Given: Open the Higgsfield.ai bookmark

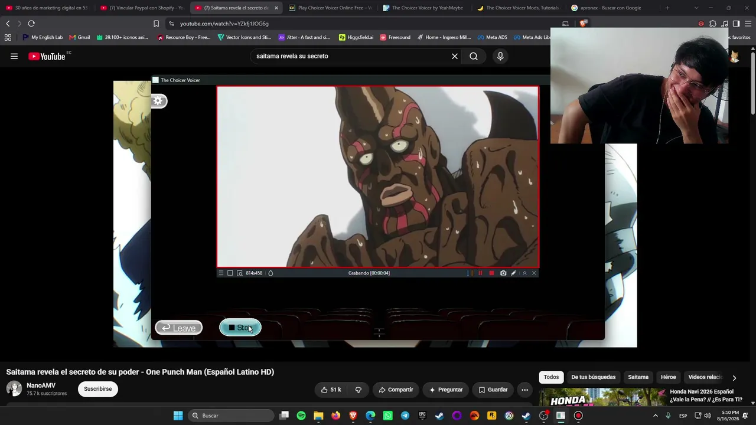Looking at the screenshot, I should (356, 37).
